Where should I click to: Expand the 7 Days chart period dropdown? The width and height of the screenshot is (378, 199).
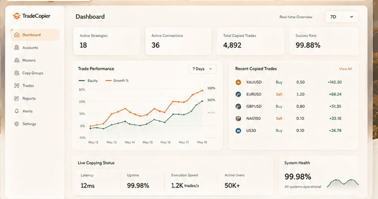tap(202, 69)
